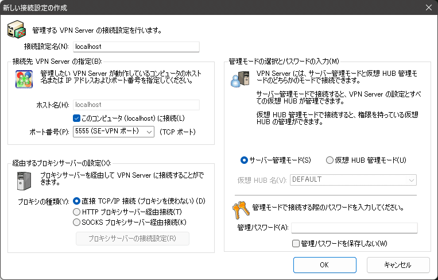The image size is (438, 280).
Task: Click the 経由するプロキシサーバーの設定(X): group title
Action: click(x=62, y=163)
